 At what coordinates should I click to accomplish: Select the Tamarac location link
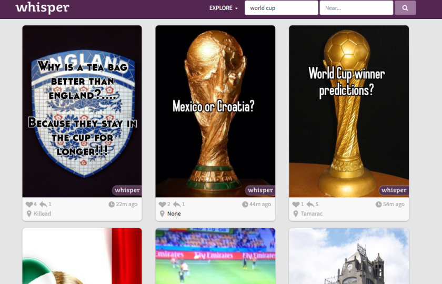point(312,214)
